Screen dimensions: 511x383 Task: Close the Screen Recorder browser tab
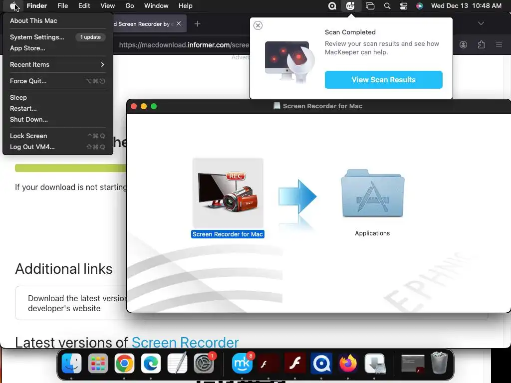point(179,23)
